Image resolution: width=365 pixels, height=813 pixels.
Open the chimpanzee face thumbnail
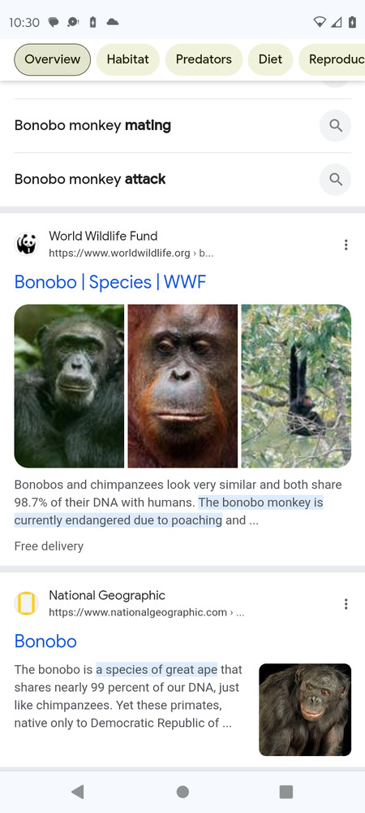pyautogui.click(x=69, y=385)
